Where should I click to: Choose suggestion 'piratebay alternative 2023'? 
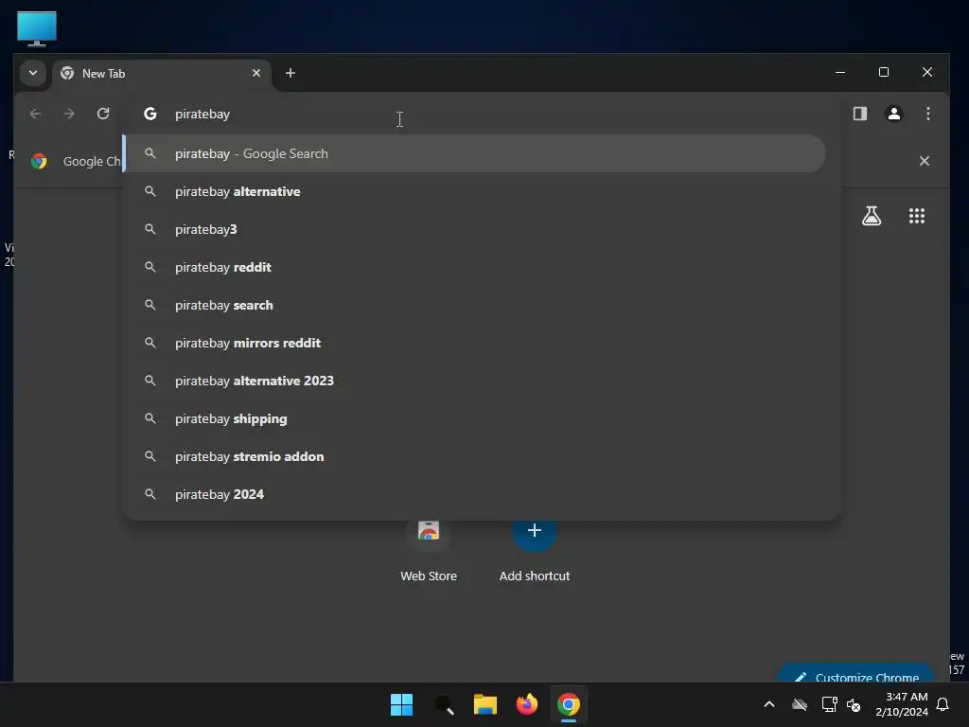click(x=481, y=381)
